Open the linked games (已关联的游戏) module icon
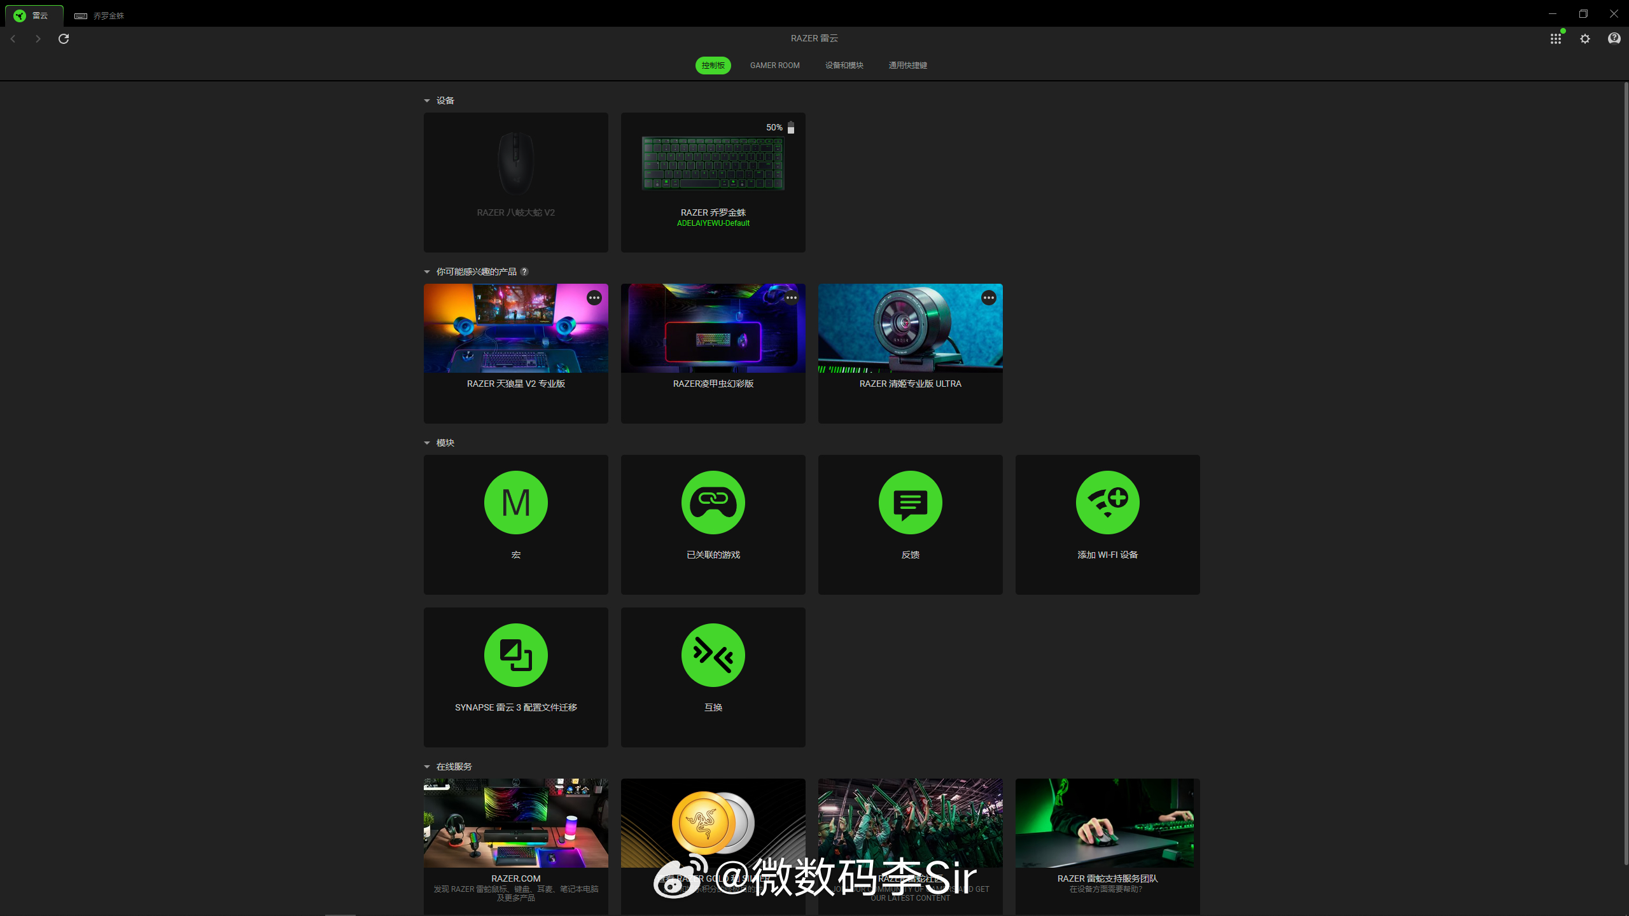The image size is (1629, 916). pyautogui.click(x=713, y=503)
